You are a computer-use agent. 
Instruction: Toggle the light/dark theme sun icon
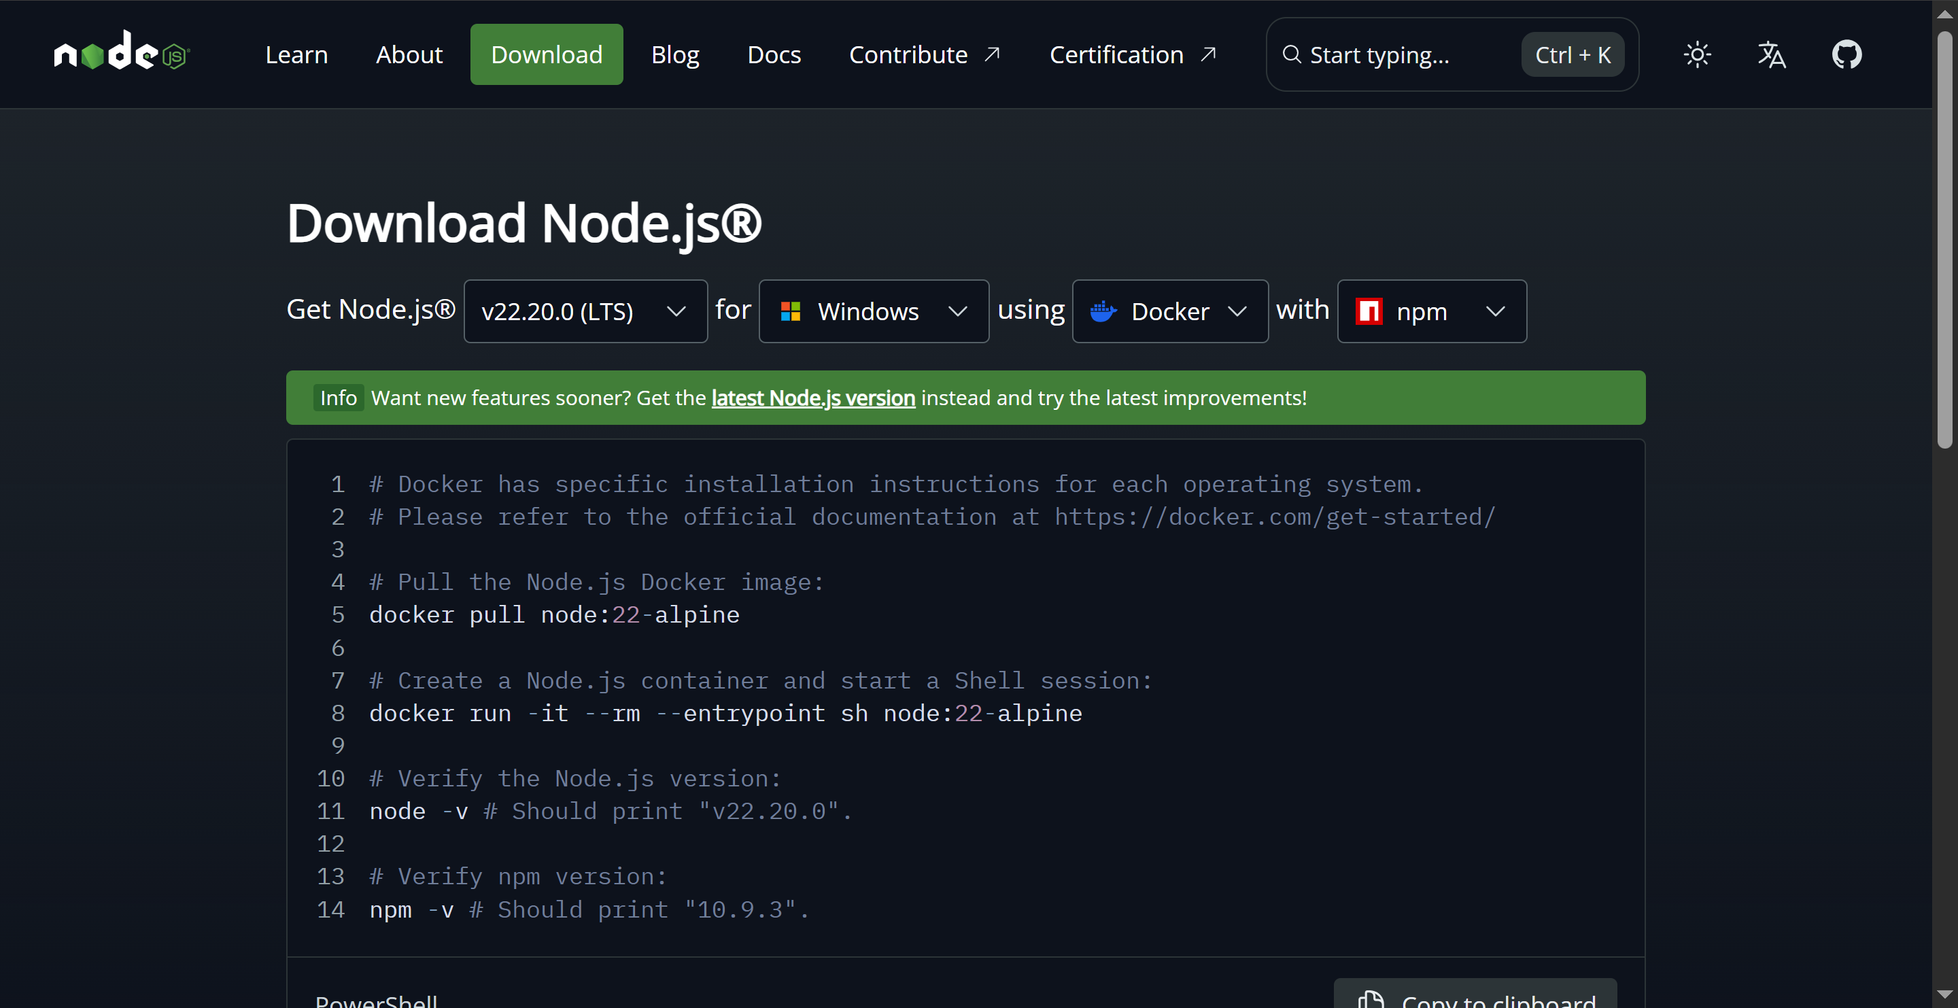pyautogui.click(x=1696, y=55)
